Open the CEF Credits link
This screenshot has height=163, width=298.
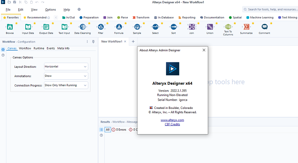(172, 124)
